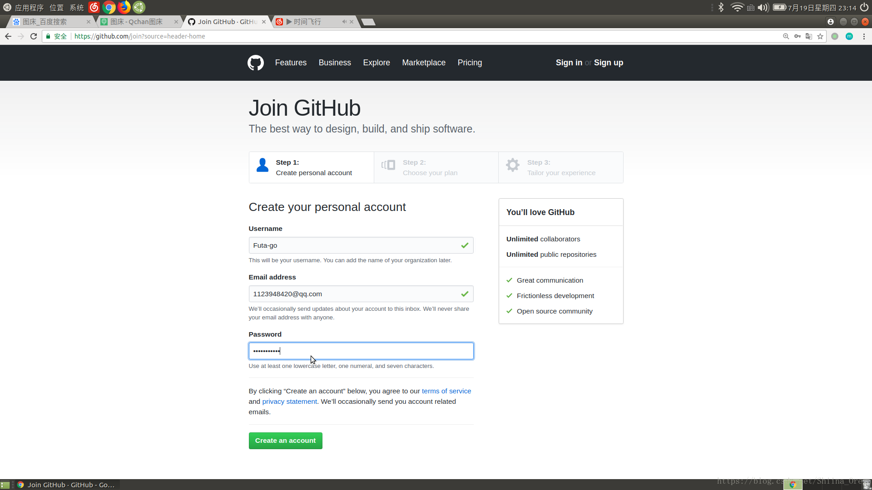Click the Username input field

(361, 245)
